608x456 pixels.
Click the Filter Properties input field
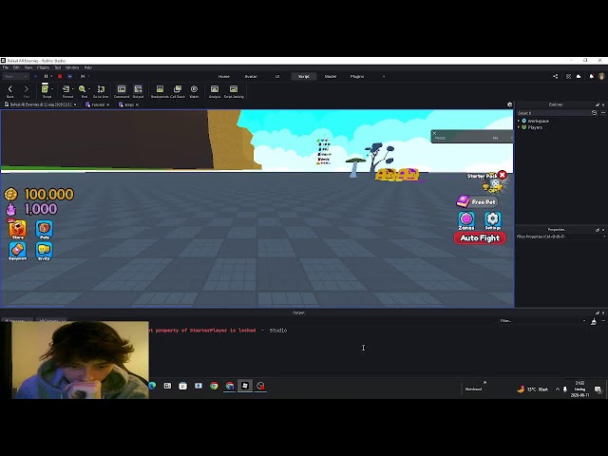click(x=560, y=237)
